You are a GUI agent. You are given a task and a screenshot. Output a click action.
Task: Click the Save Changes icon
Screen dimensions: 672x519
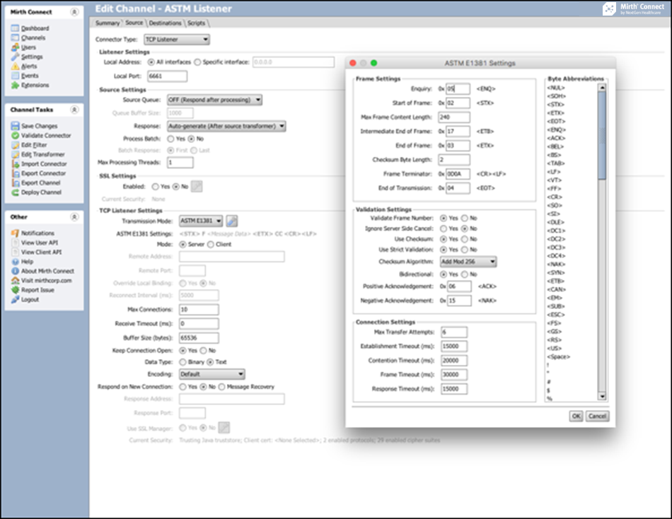(15, 126)
